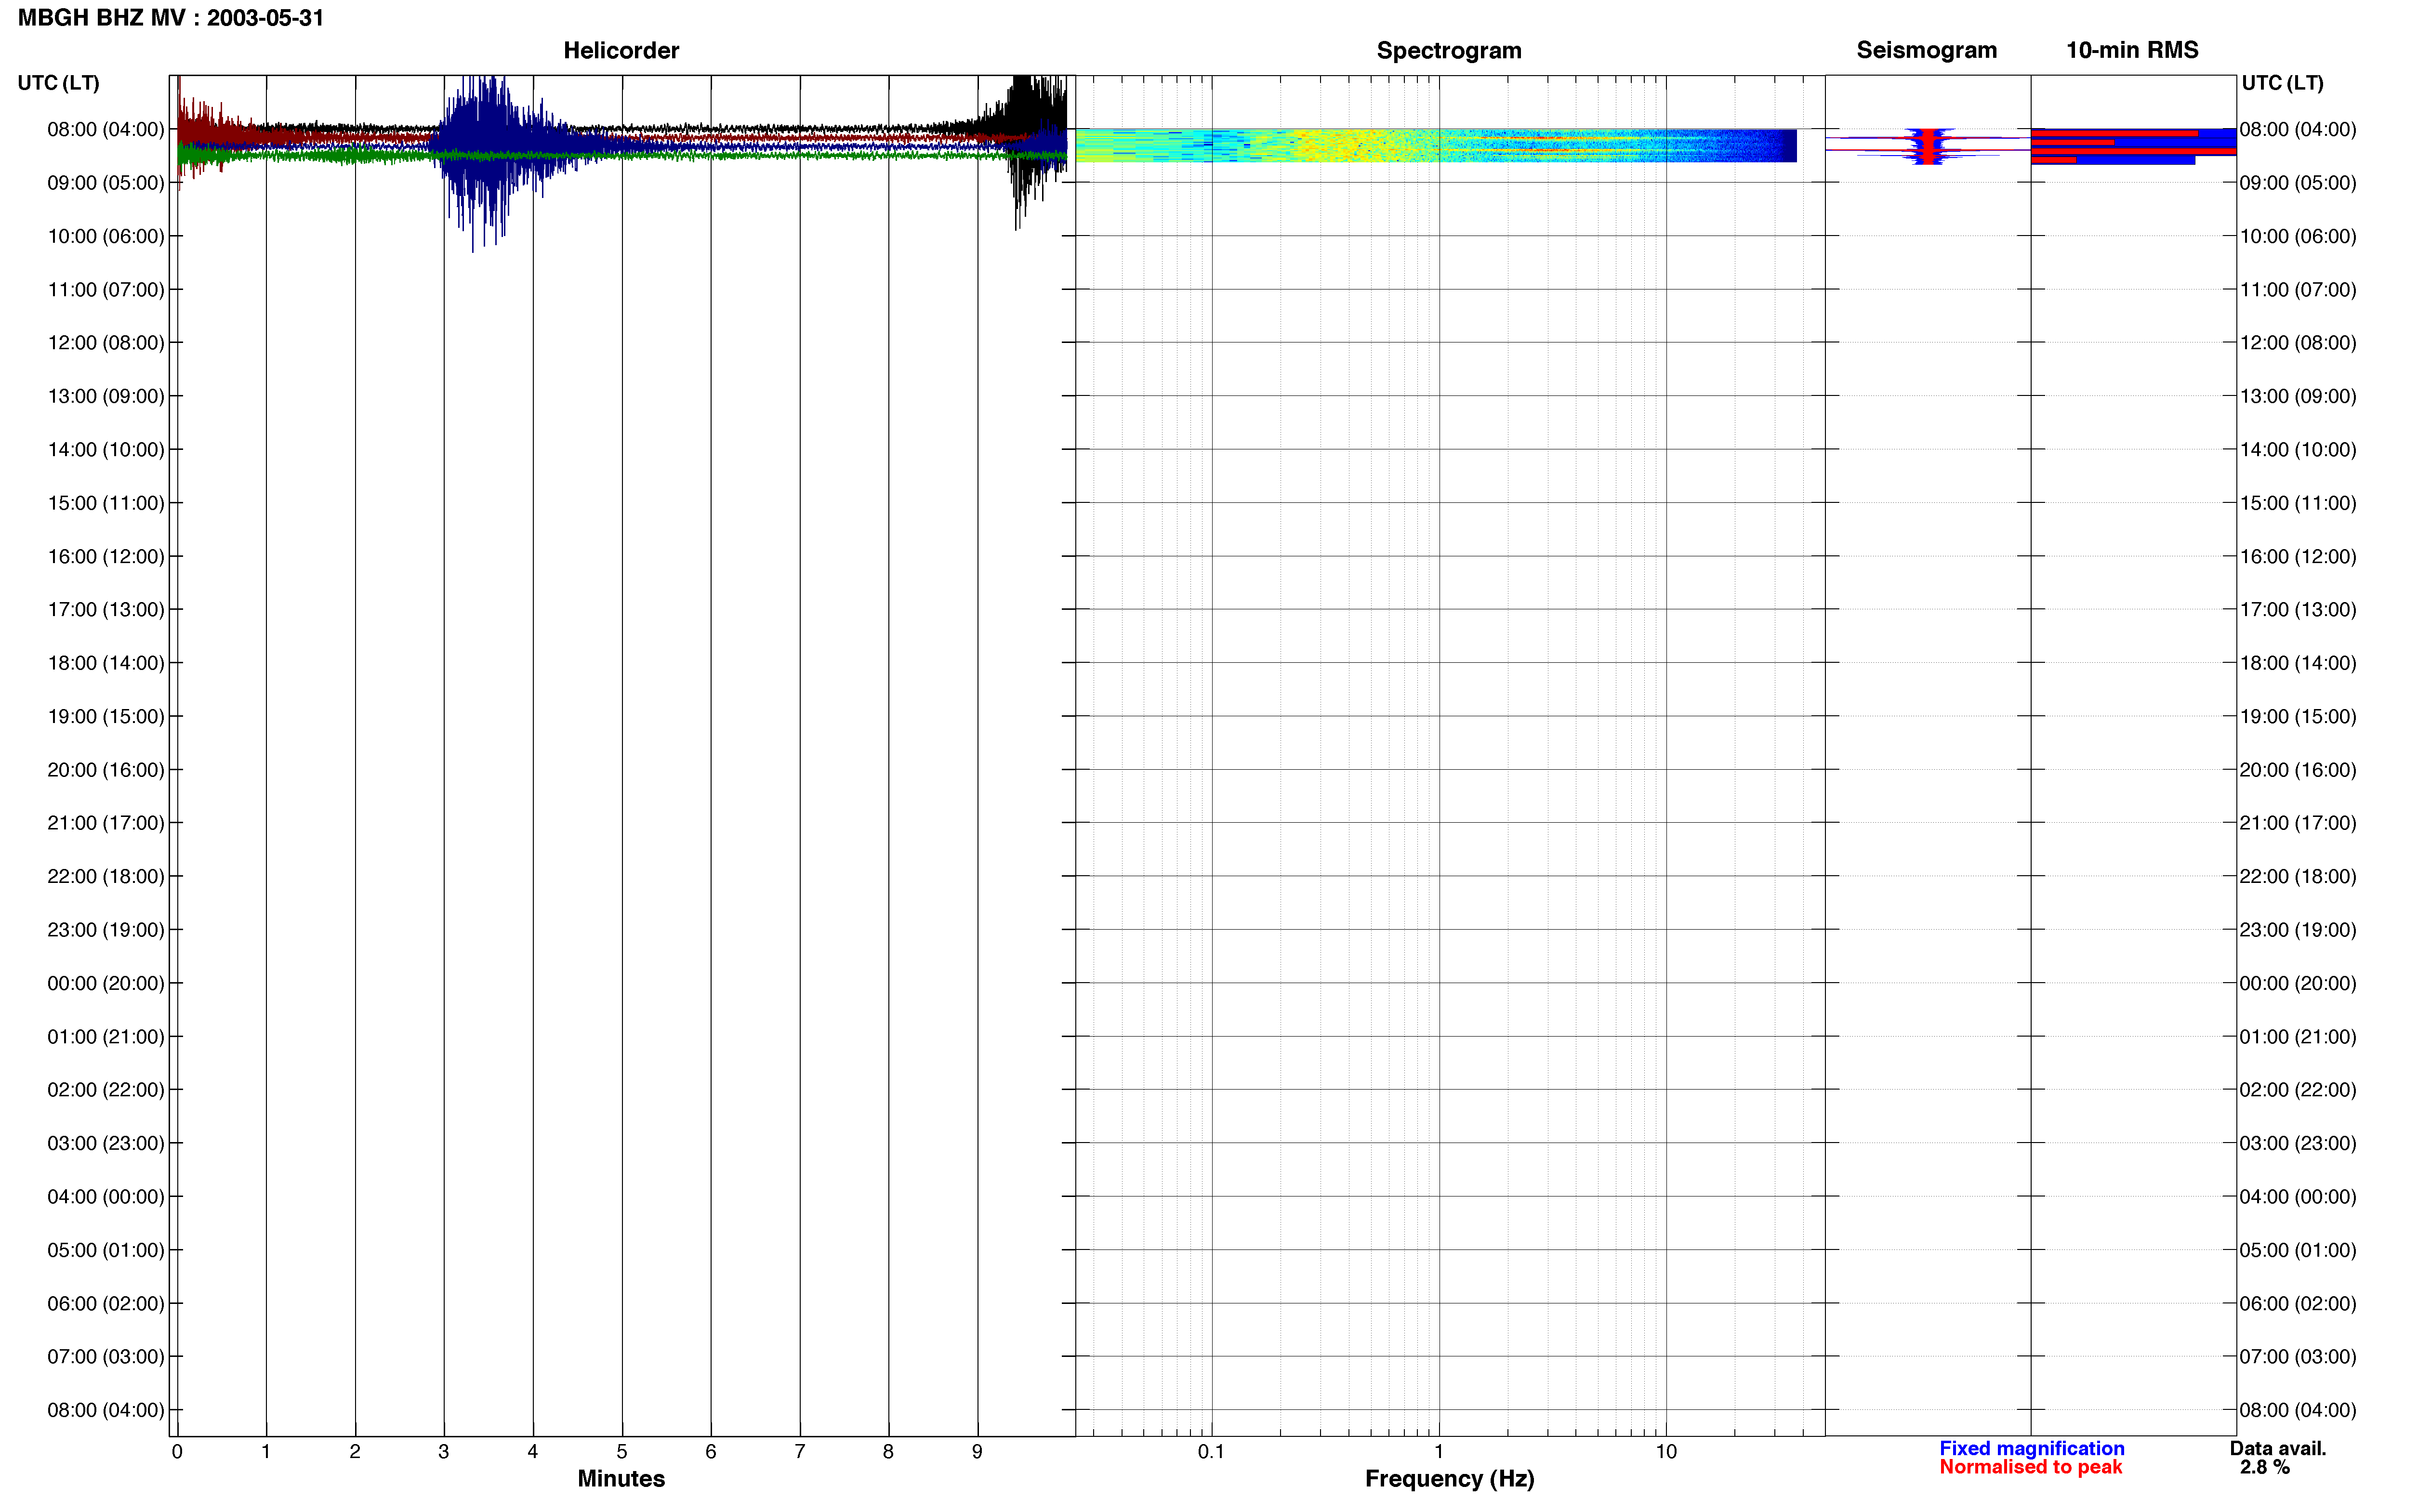Click left axis label '04:00 (00:00)'
This screenshot has height=1512, width=2418.
pos(106,1197)
